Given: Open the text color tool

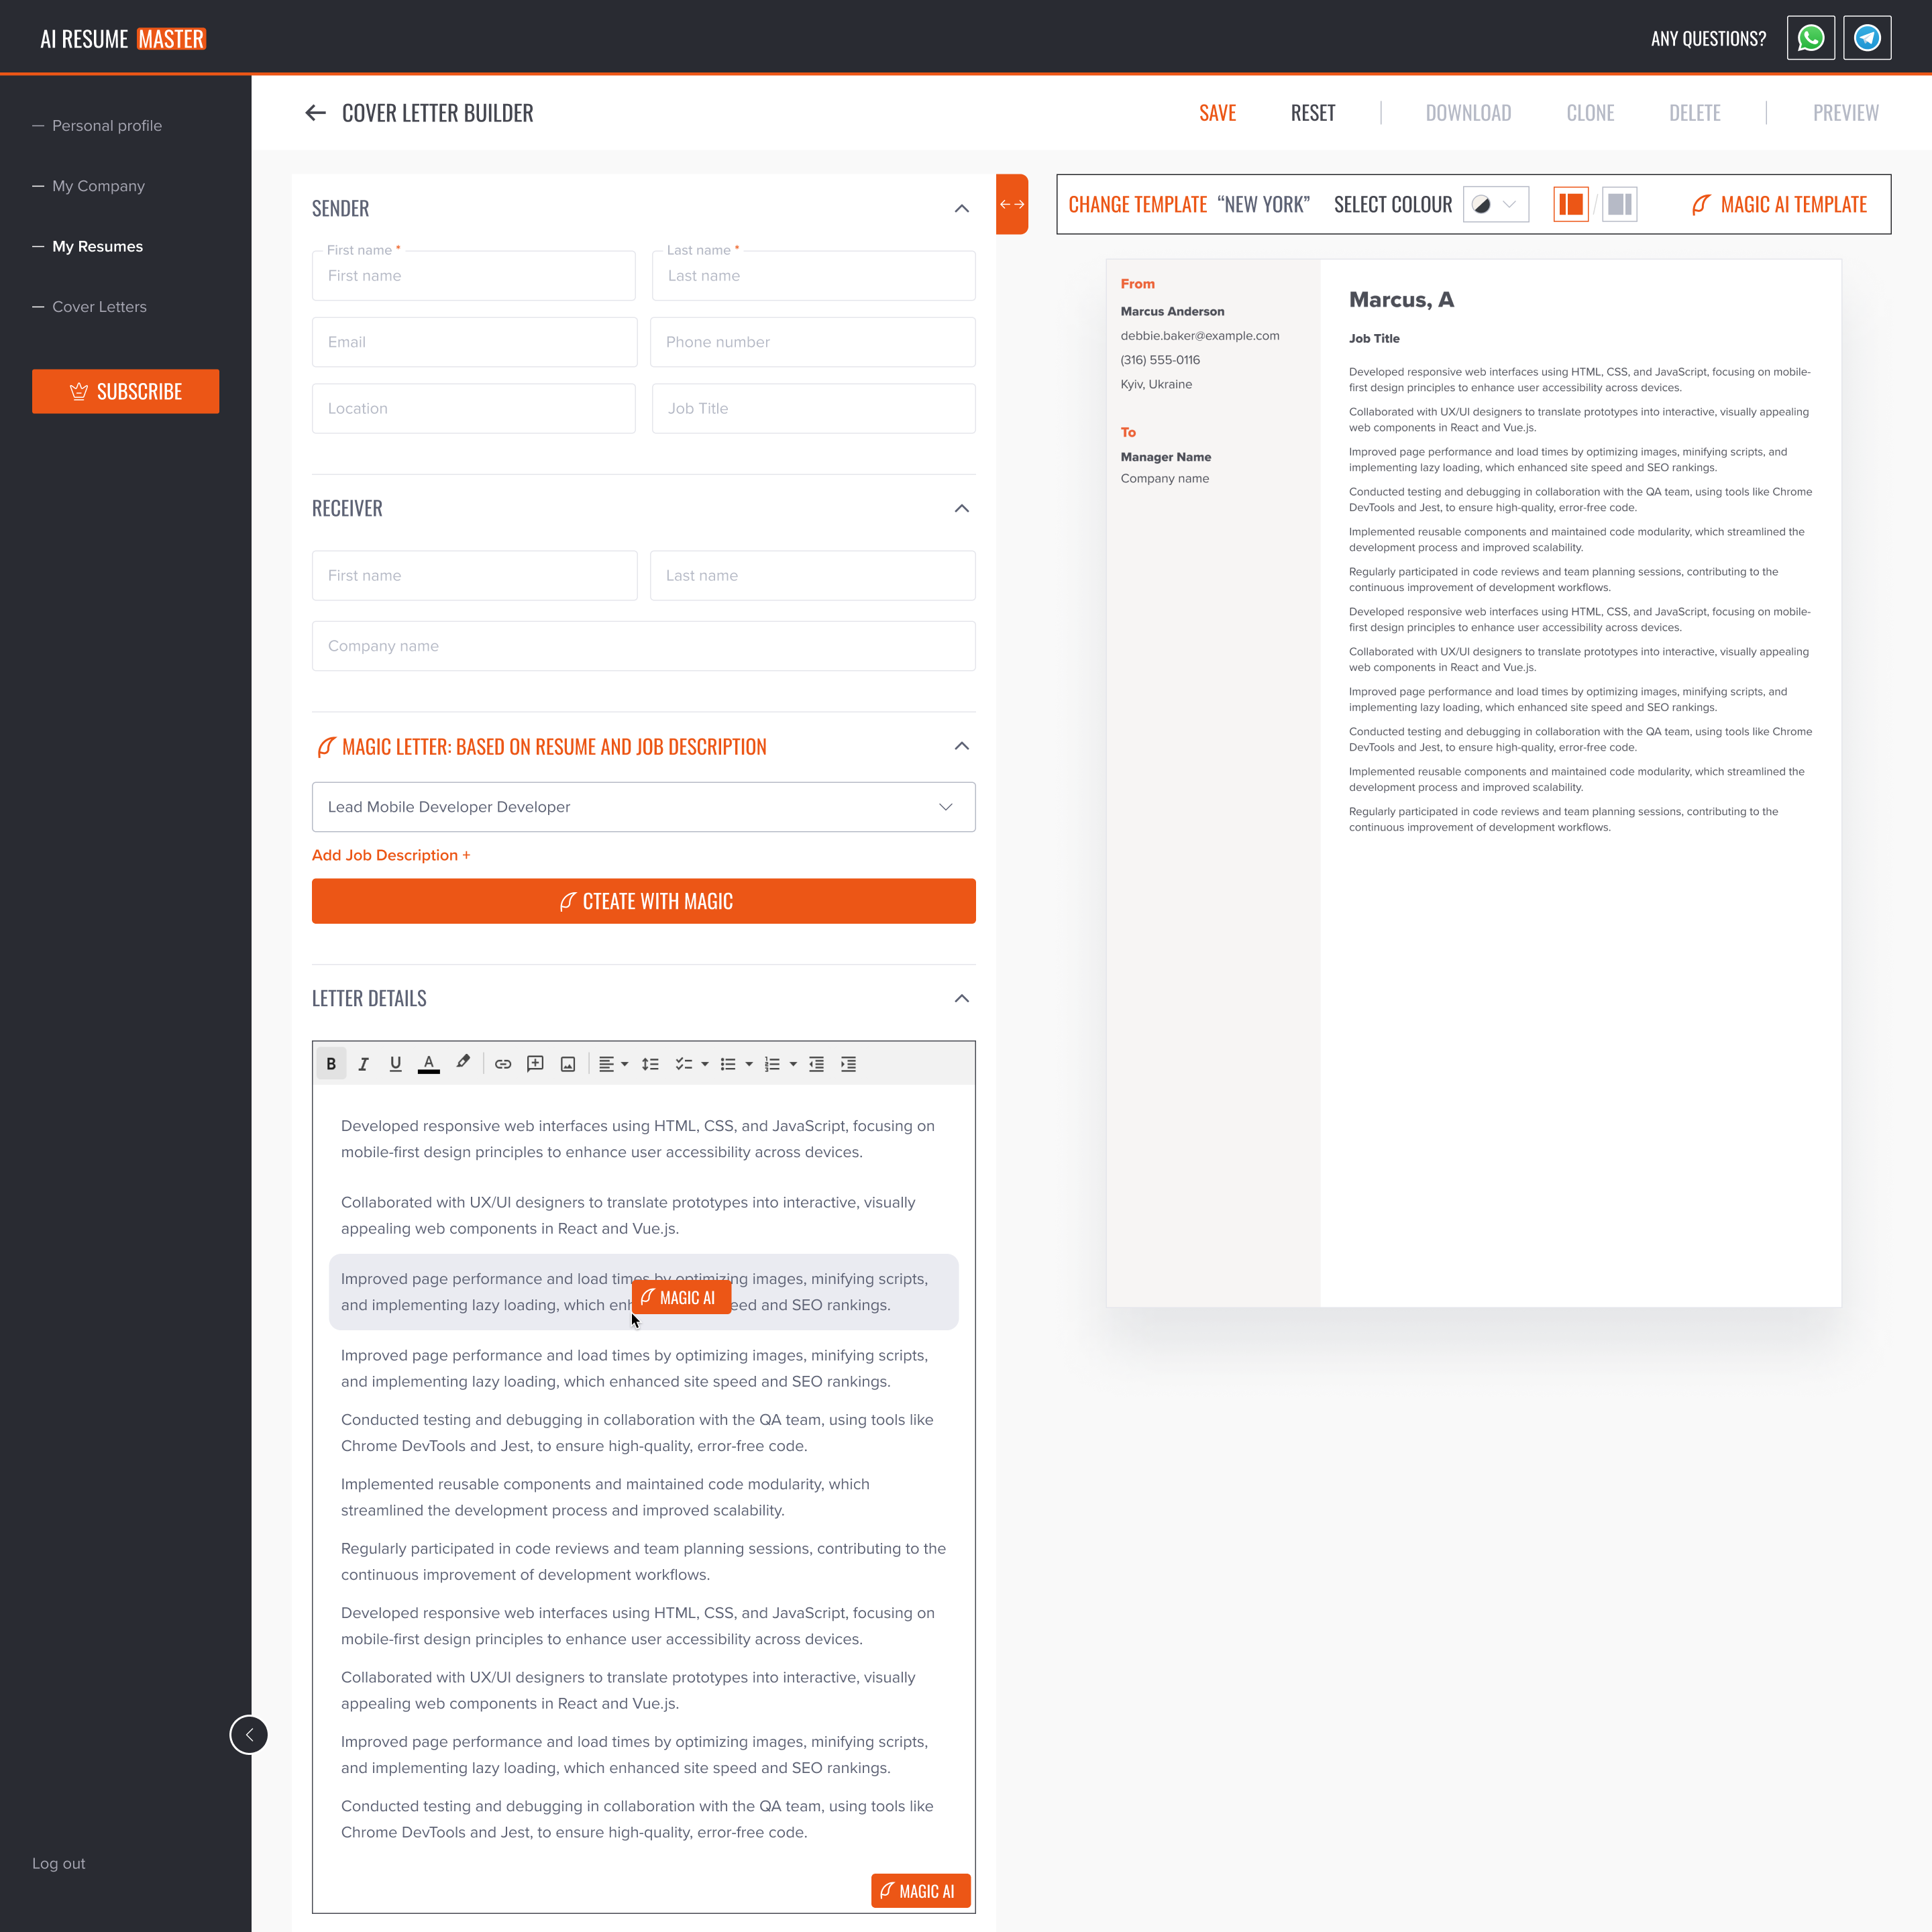Looking at the screenshot, I should coord(428,1064).
